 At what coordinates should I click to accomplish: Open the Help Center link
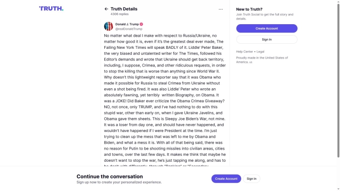(245, 52)
